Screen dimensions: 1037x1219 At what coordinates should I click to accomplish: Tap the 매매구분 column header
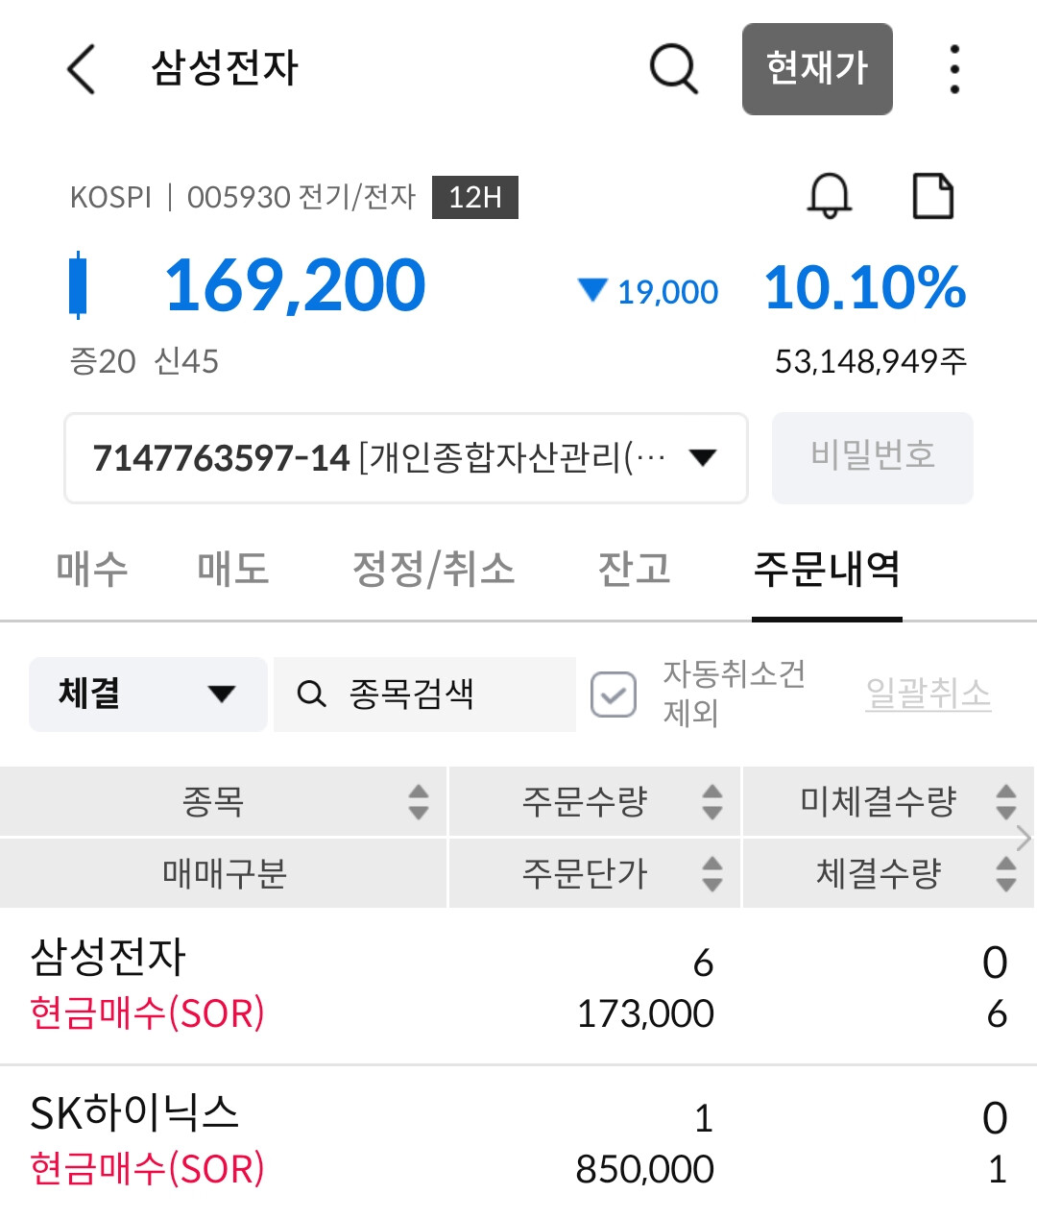(224, 873)
